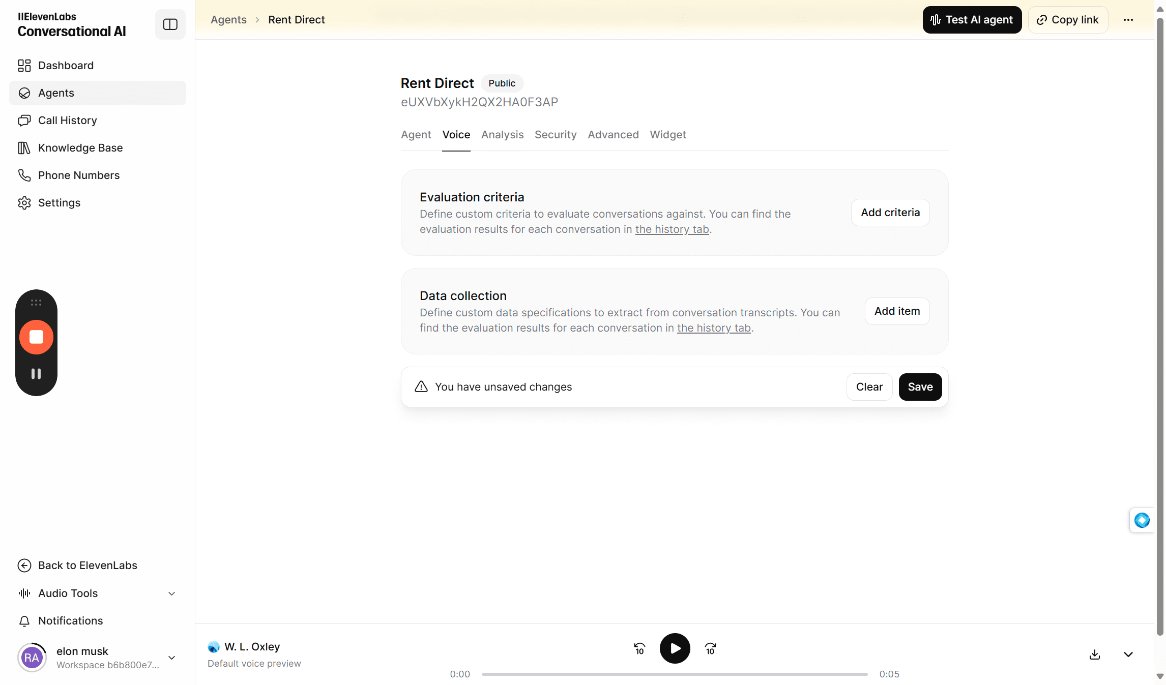Click the Dashboard grid icon
1166x685 pixels.
click(24, 66)
